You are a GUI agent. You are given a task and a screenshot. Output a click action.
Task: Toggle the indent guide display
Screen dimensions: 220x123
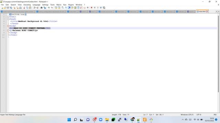coord(69,8)
